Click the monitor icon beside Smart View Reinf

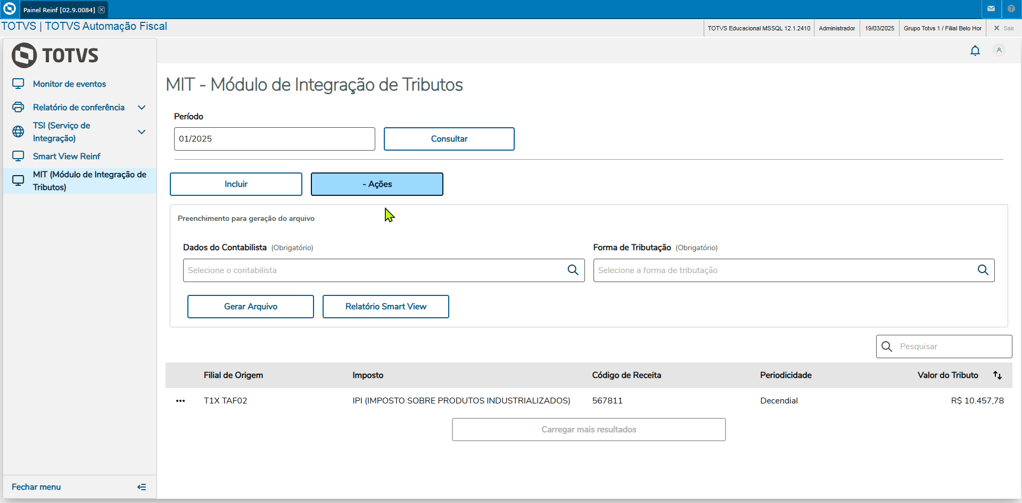(18, 156)
